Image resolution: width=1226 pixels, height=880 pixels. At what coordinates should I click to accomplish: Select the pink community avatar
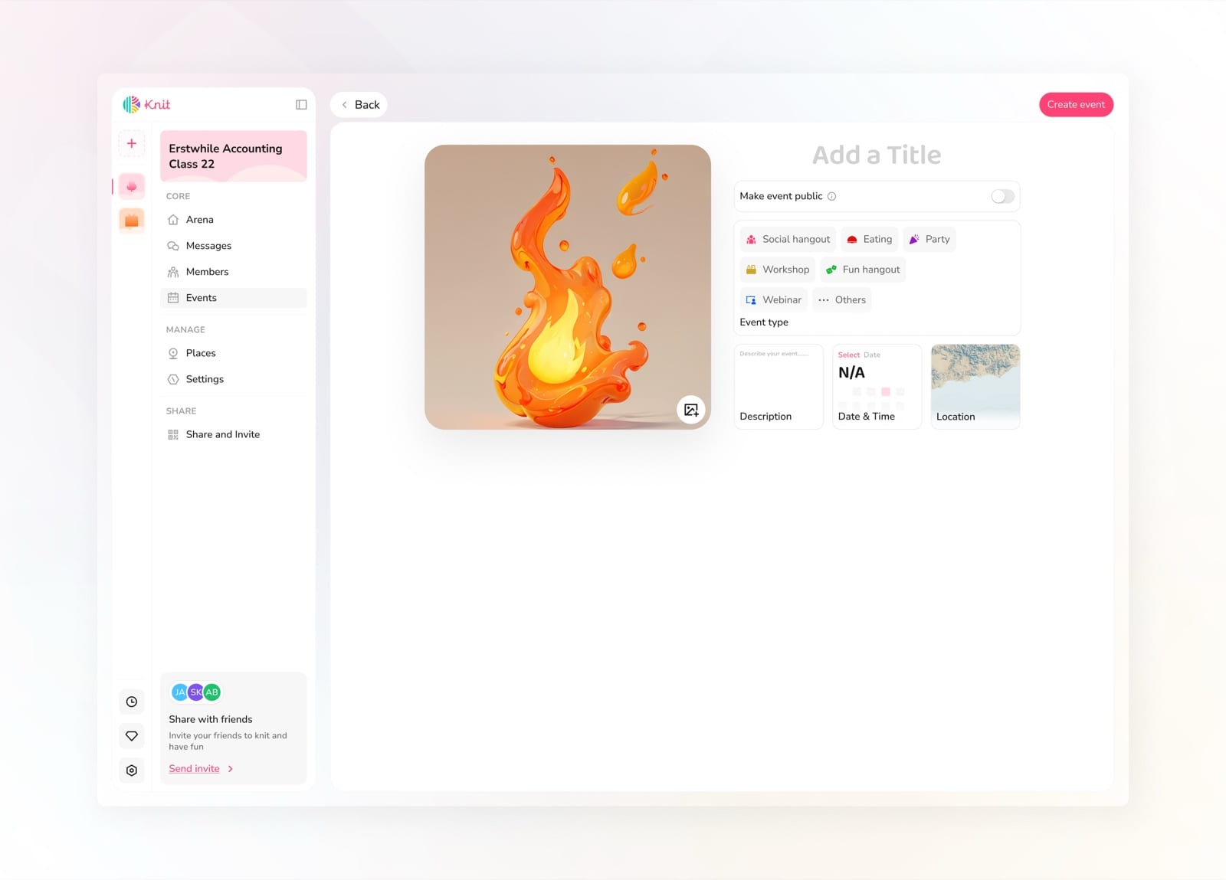click(132, 186)
